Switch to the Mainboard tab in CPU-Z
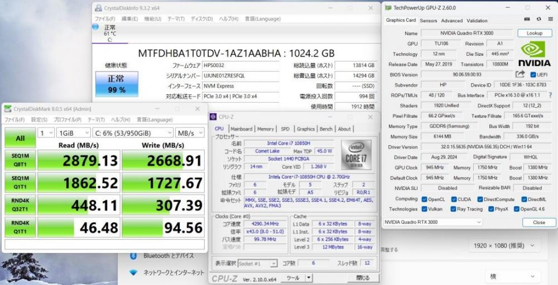The width and height of the screenshot is (558, 285). pos(241,129)
